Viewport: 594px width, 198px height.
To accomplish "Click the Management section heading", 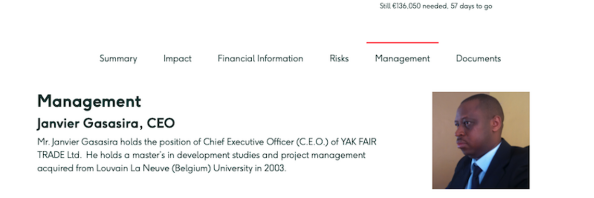I will click(x=89, y=102).
